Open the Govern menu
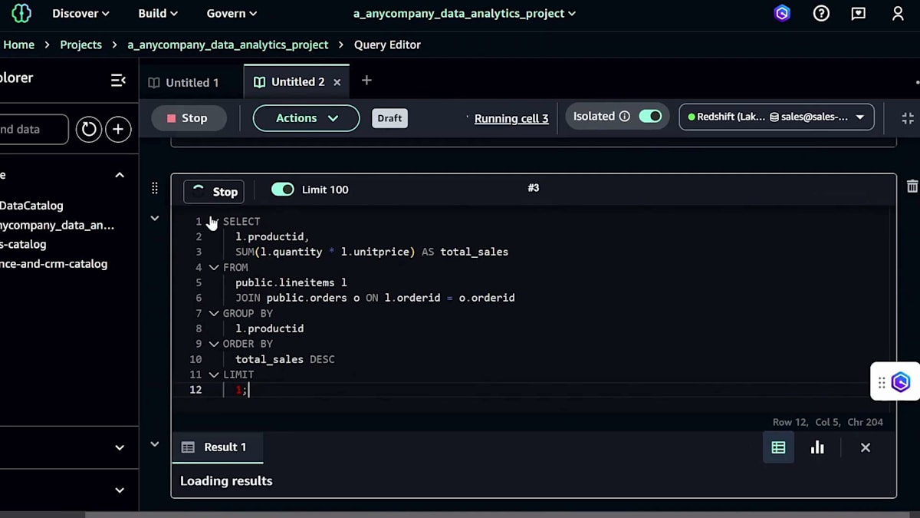Image resolution: width=920 pixels, height=518 pixels. pyautogui.click(x=232, y=13)
